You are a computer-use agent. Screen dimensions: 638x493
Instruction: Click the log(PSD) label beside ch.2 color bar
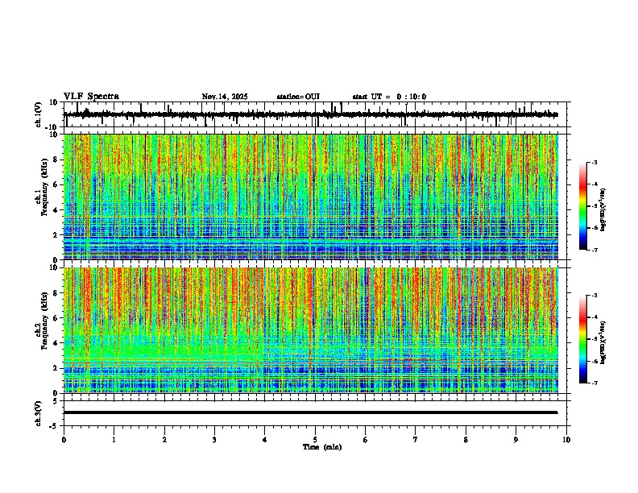tap(603, 342)
